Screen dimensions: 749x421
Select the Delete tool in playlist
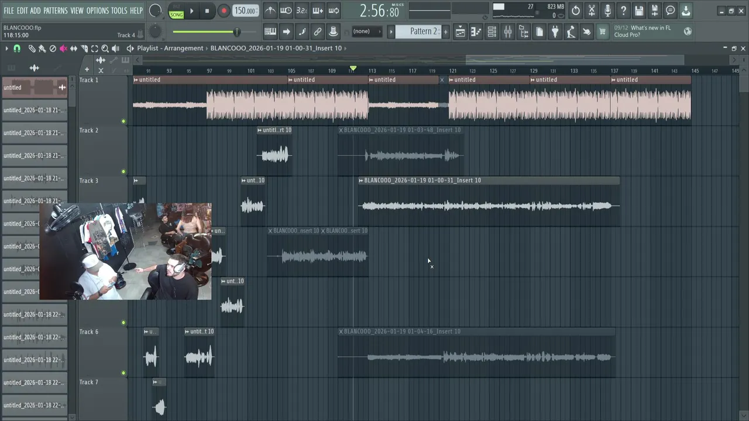tap(53, 49)
